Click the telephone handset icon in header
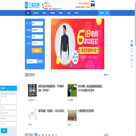The width and height of the screenshot is (136, 136). tap(43, 6)
